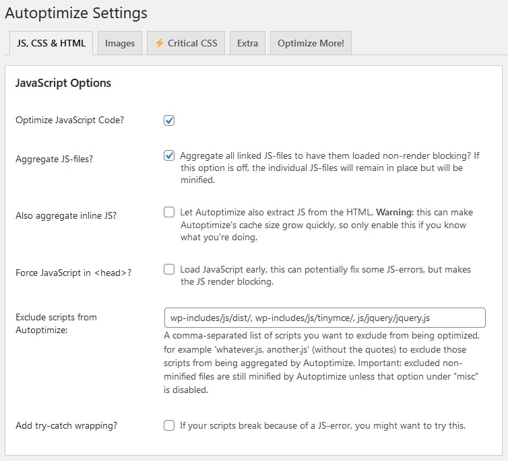Tick the Add try-catch wrapping checkbox

169,425
